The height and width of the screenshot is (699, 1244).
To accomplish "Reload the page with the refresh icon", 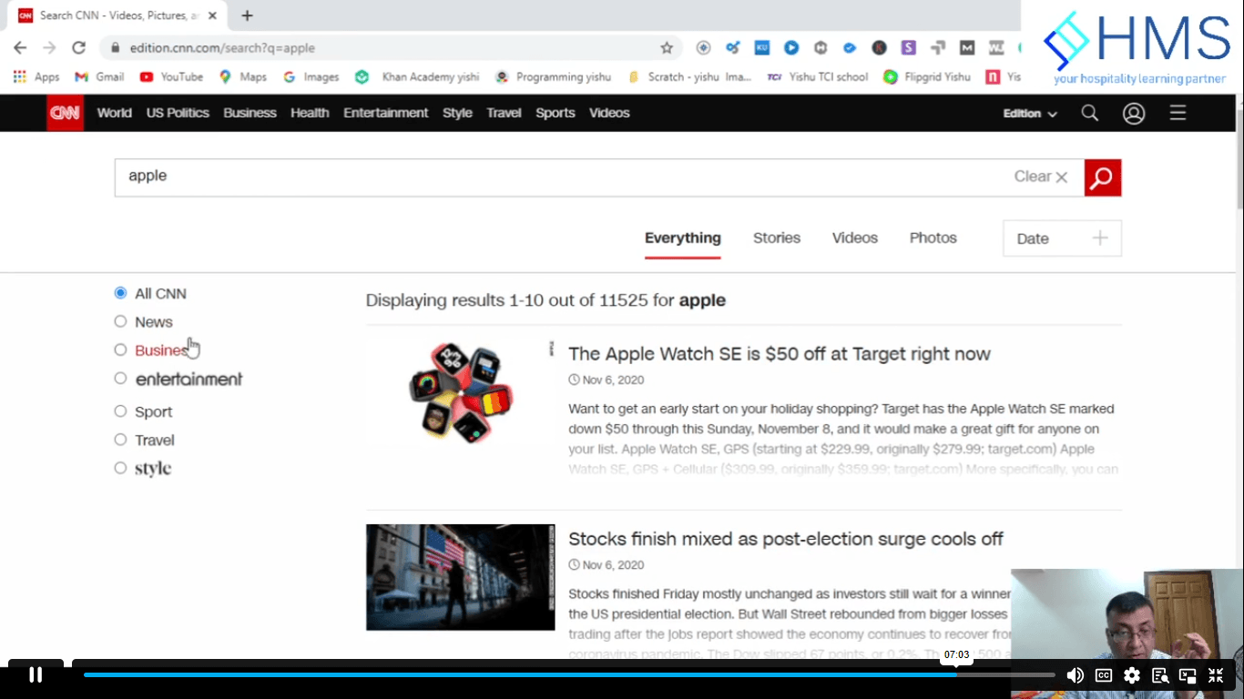I will (79, 47).
